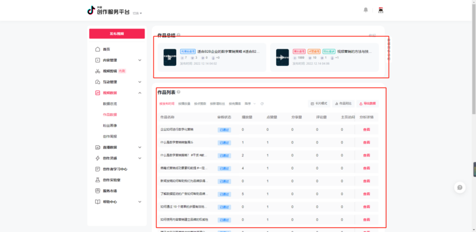
Task: Open the notification bell
Action: pos(366,10)
